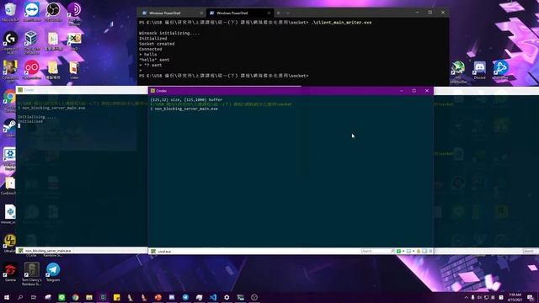Show hidden system tray icons
This screenshot has width=539, height=303.
point(466,297)
